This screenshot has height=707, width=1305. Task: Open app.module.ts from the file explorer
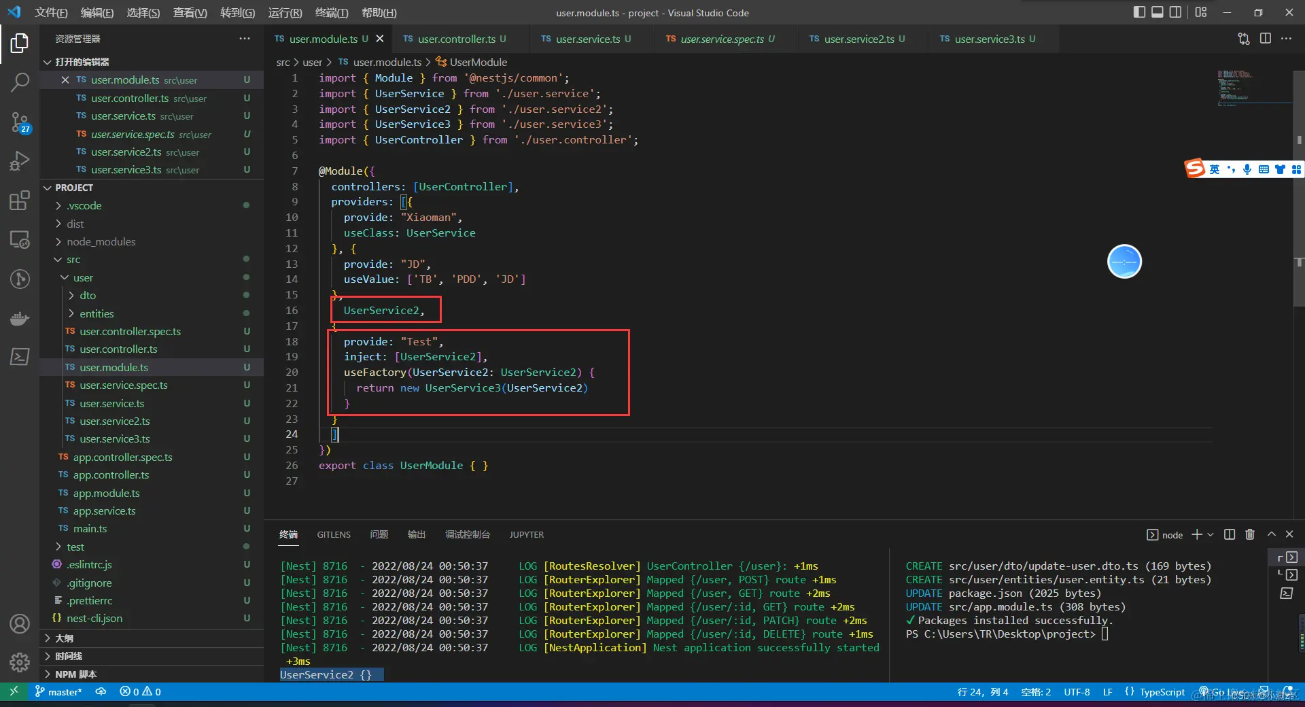[106, 493]
